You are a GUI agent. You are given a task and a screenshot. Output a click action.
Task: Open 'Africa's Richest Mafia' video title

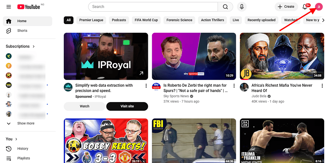click(282, 88)
